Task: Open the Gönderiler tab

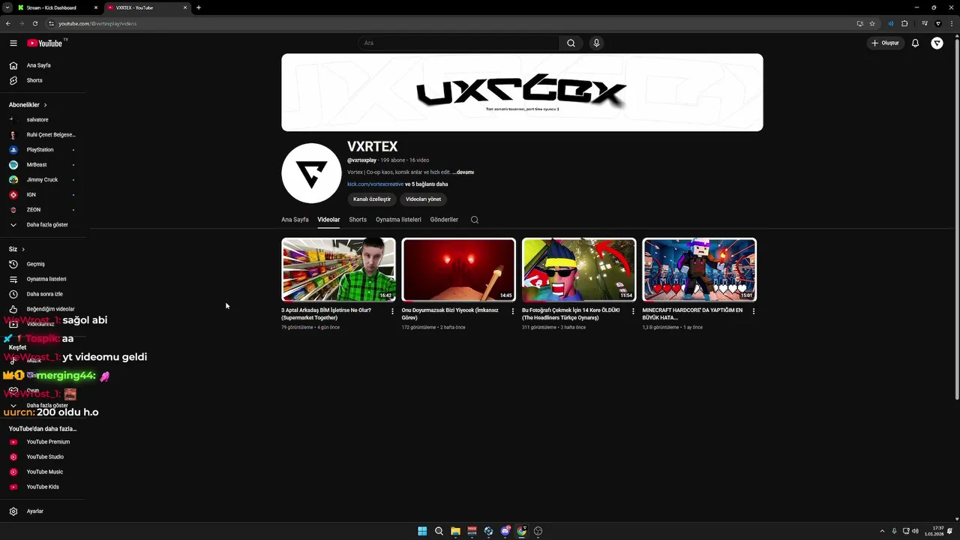Action: coord(444,220)
